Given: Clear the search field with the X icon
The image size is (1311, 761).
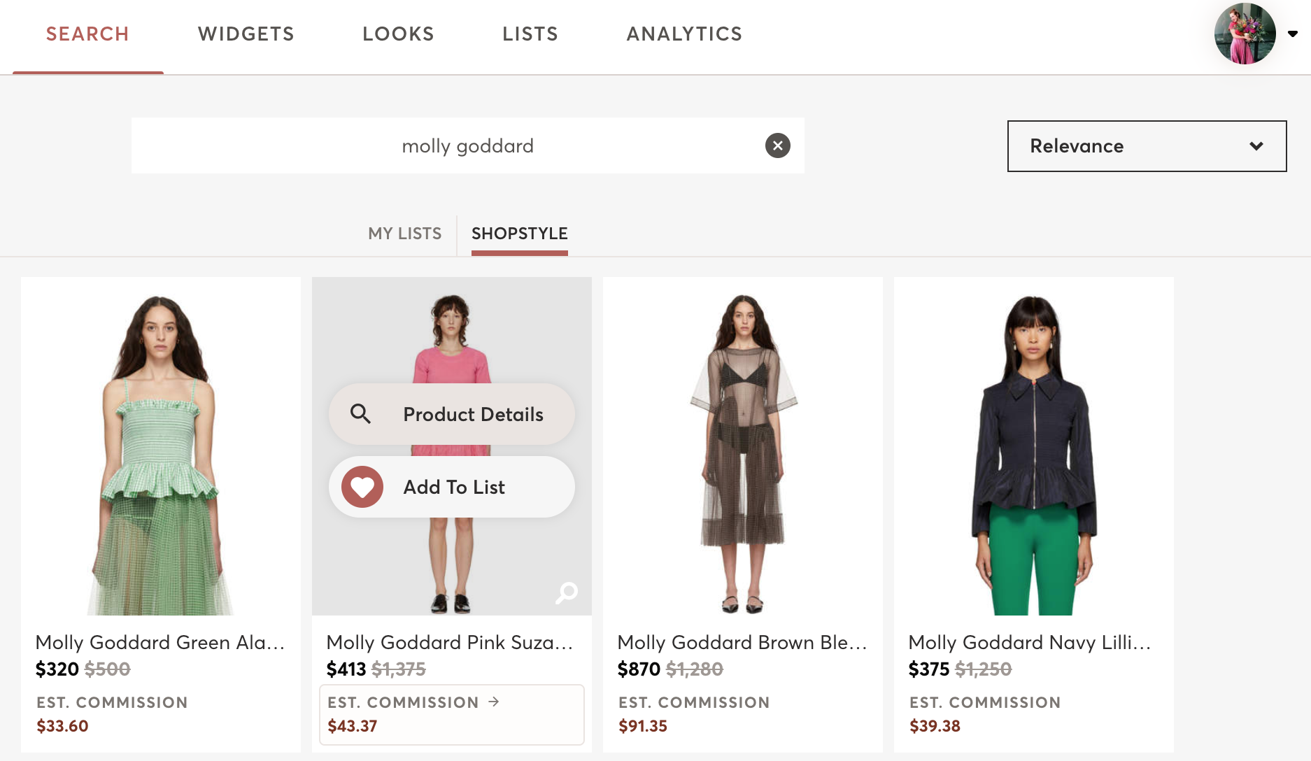Looking at the screenshot, I should 777,145.
